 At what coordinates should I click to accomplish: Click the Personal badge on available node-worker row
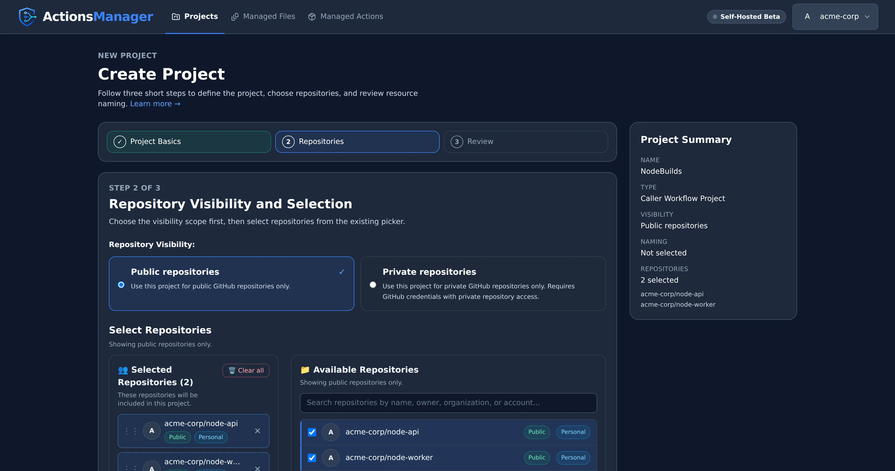(x=573, y=458)
